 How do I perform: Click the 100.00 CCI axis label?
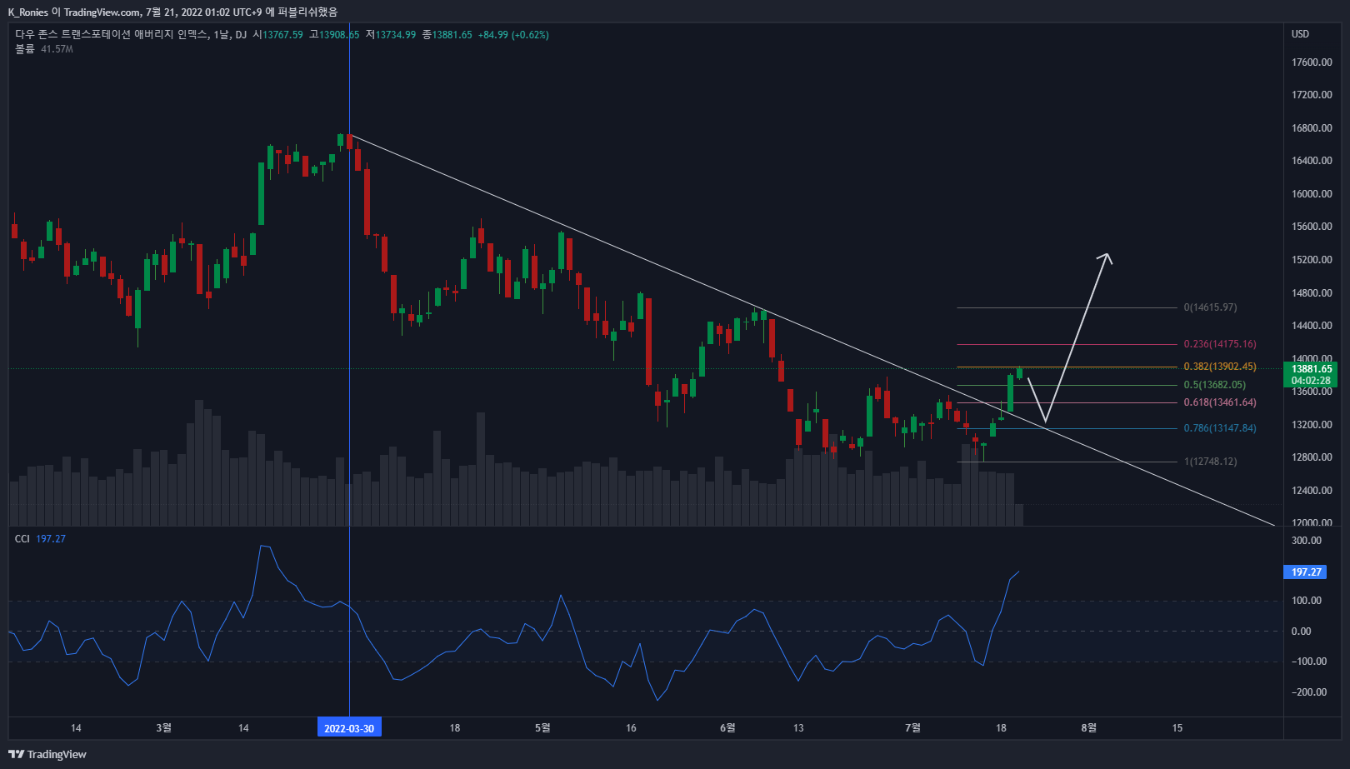(1307, 601)
